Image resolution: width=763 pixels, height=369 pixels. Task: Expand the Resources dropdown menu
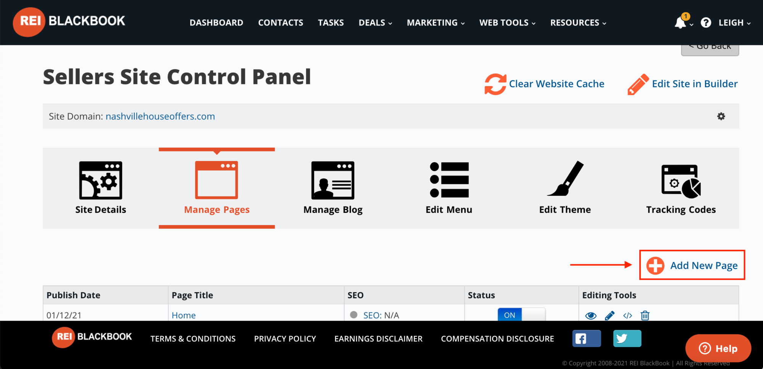(x=578, y=23)
